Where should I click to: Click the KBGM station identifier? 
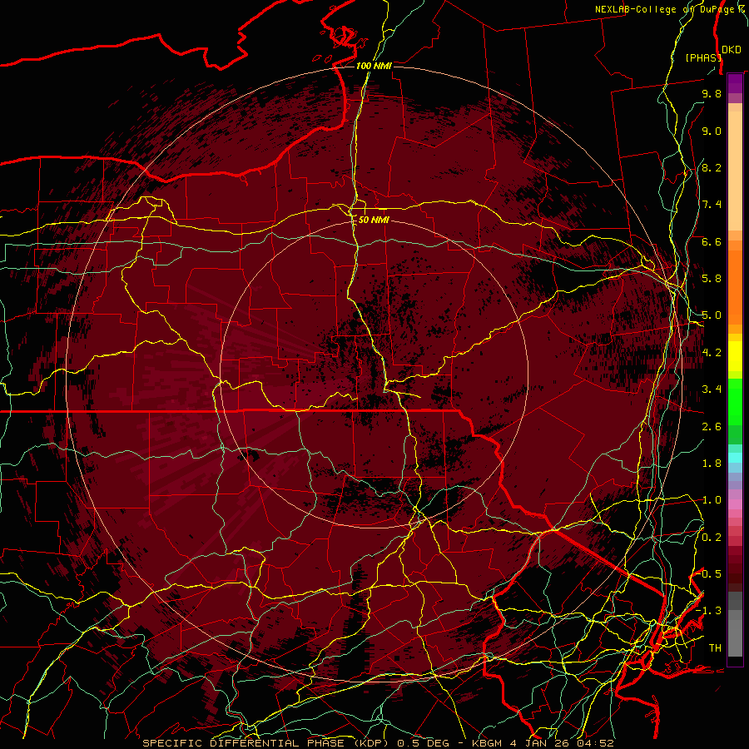489,743
